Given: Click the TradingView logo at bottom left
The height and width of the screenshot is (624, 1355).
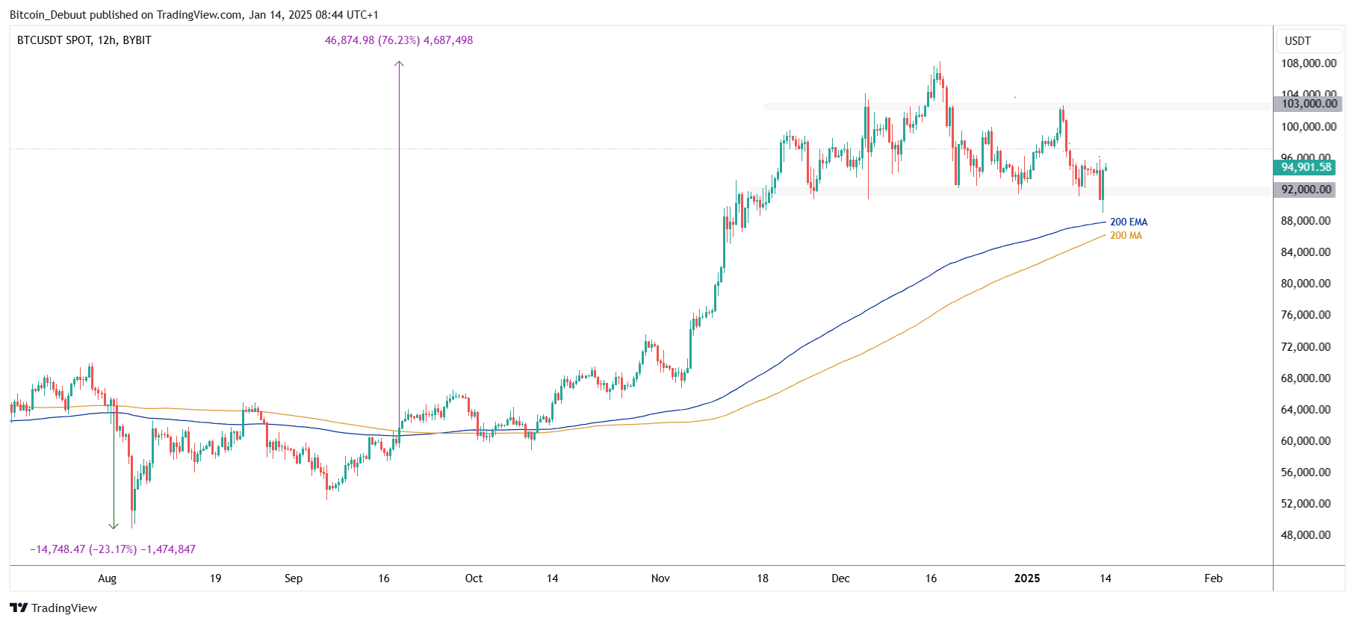Looking at the screenshot, I should pyautogui.click(x=53, y=608).
